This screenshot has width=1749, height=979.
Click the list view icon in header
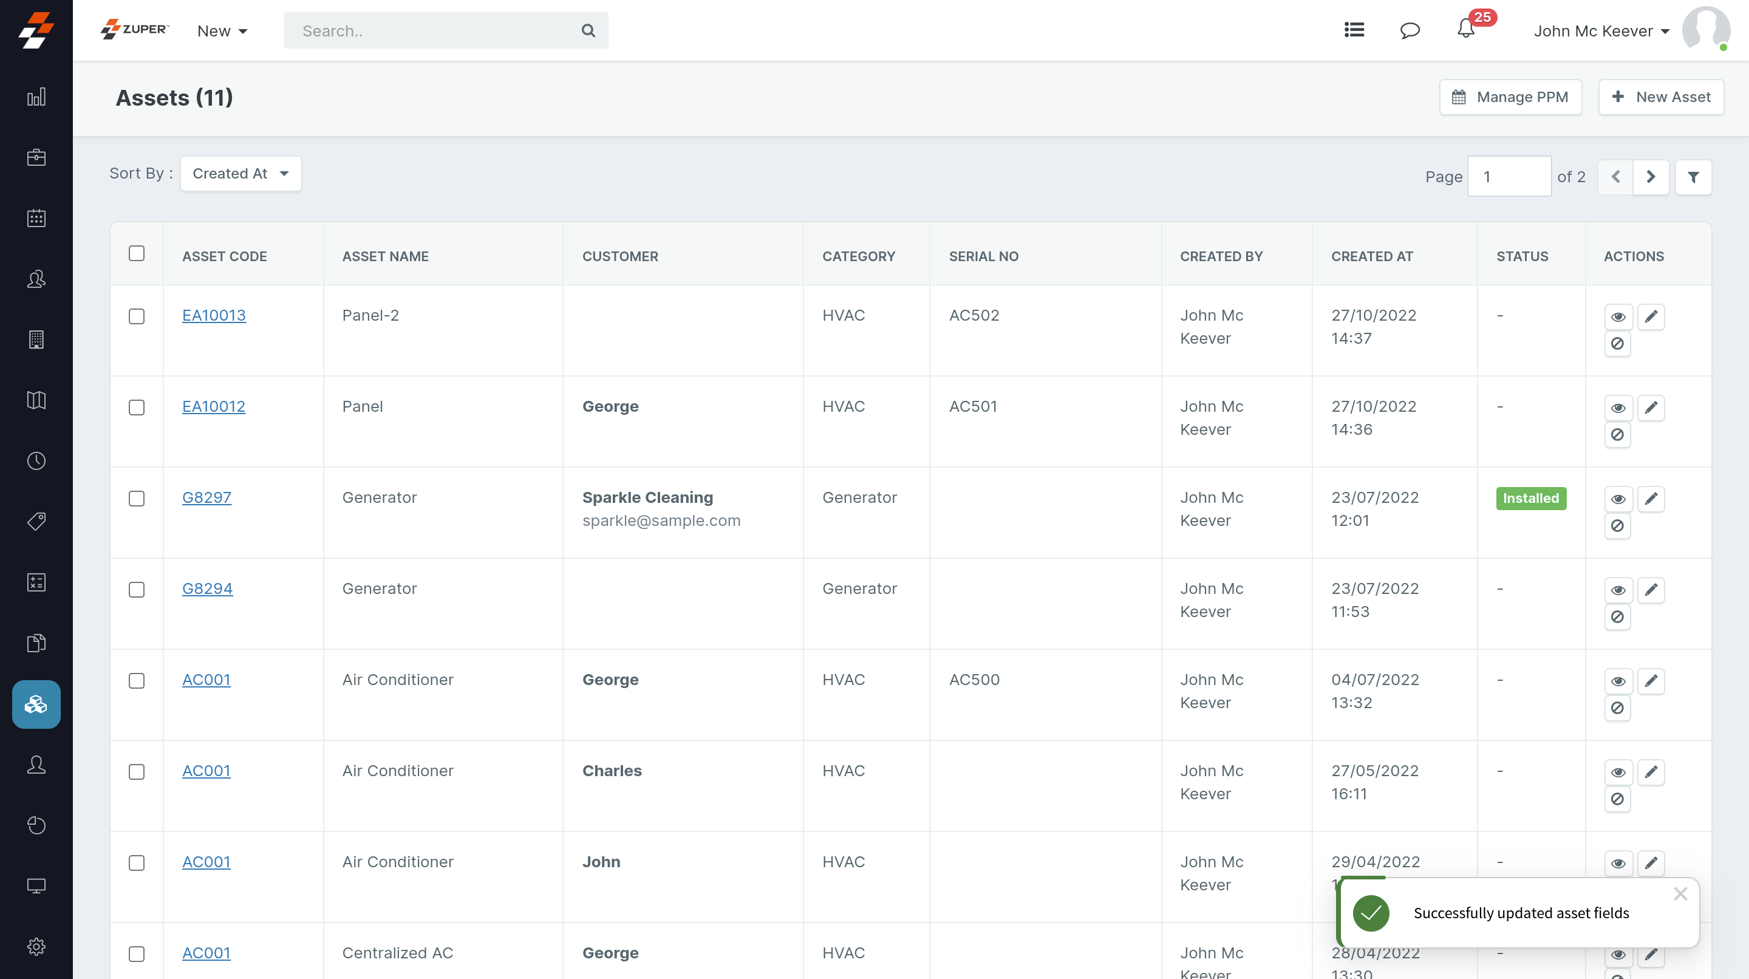(1354, 30)
